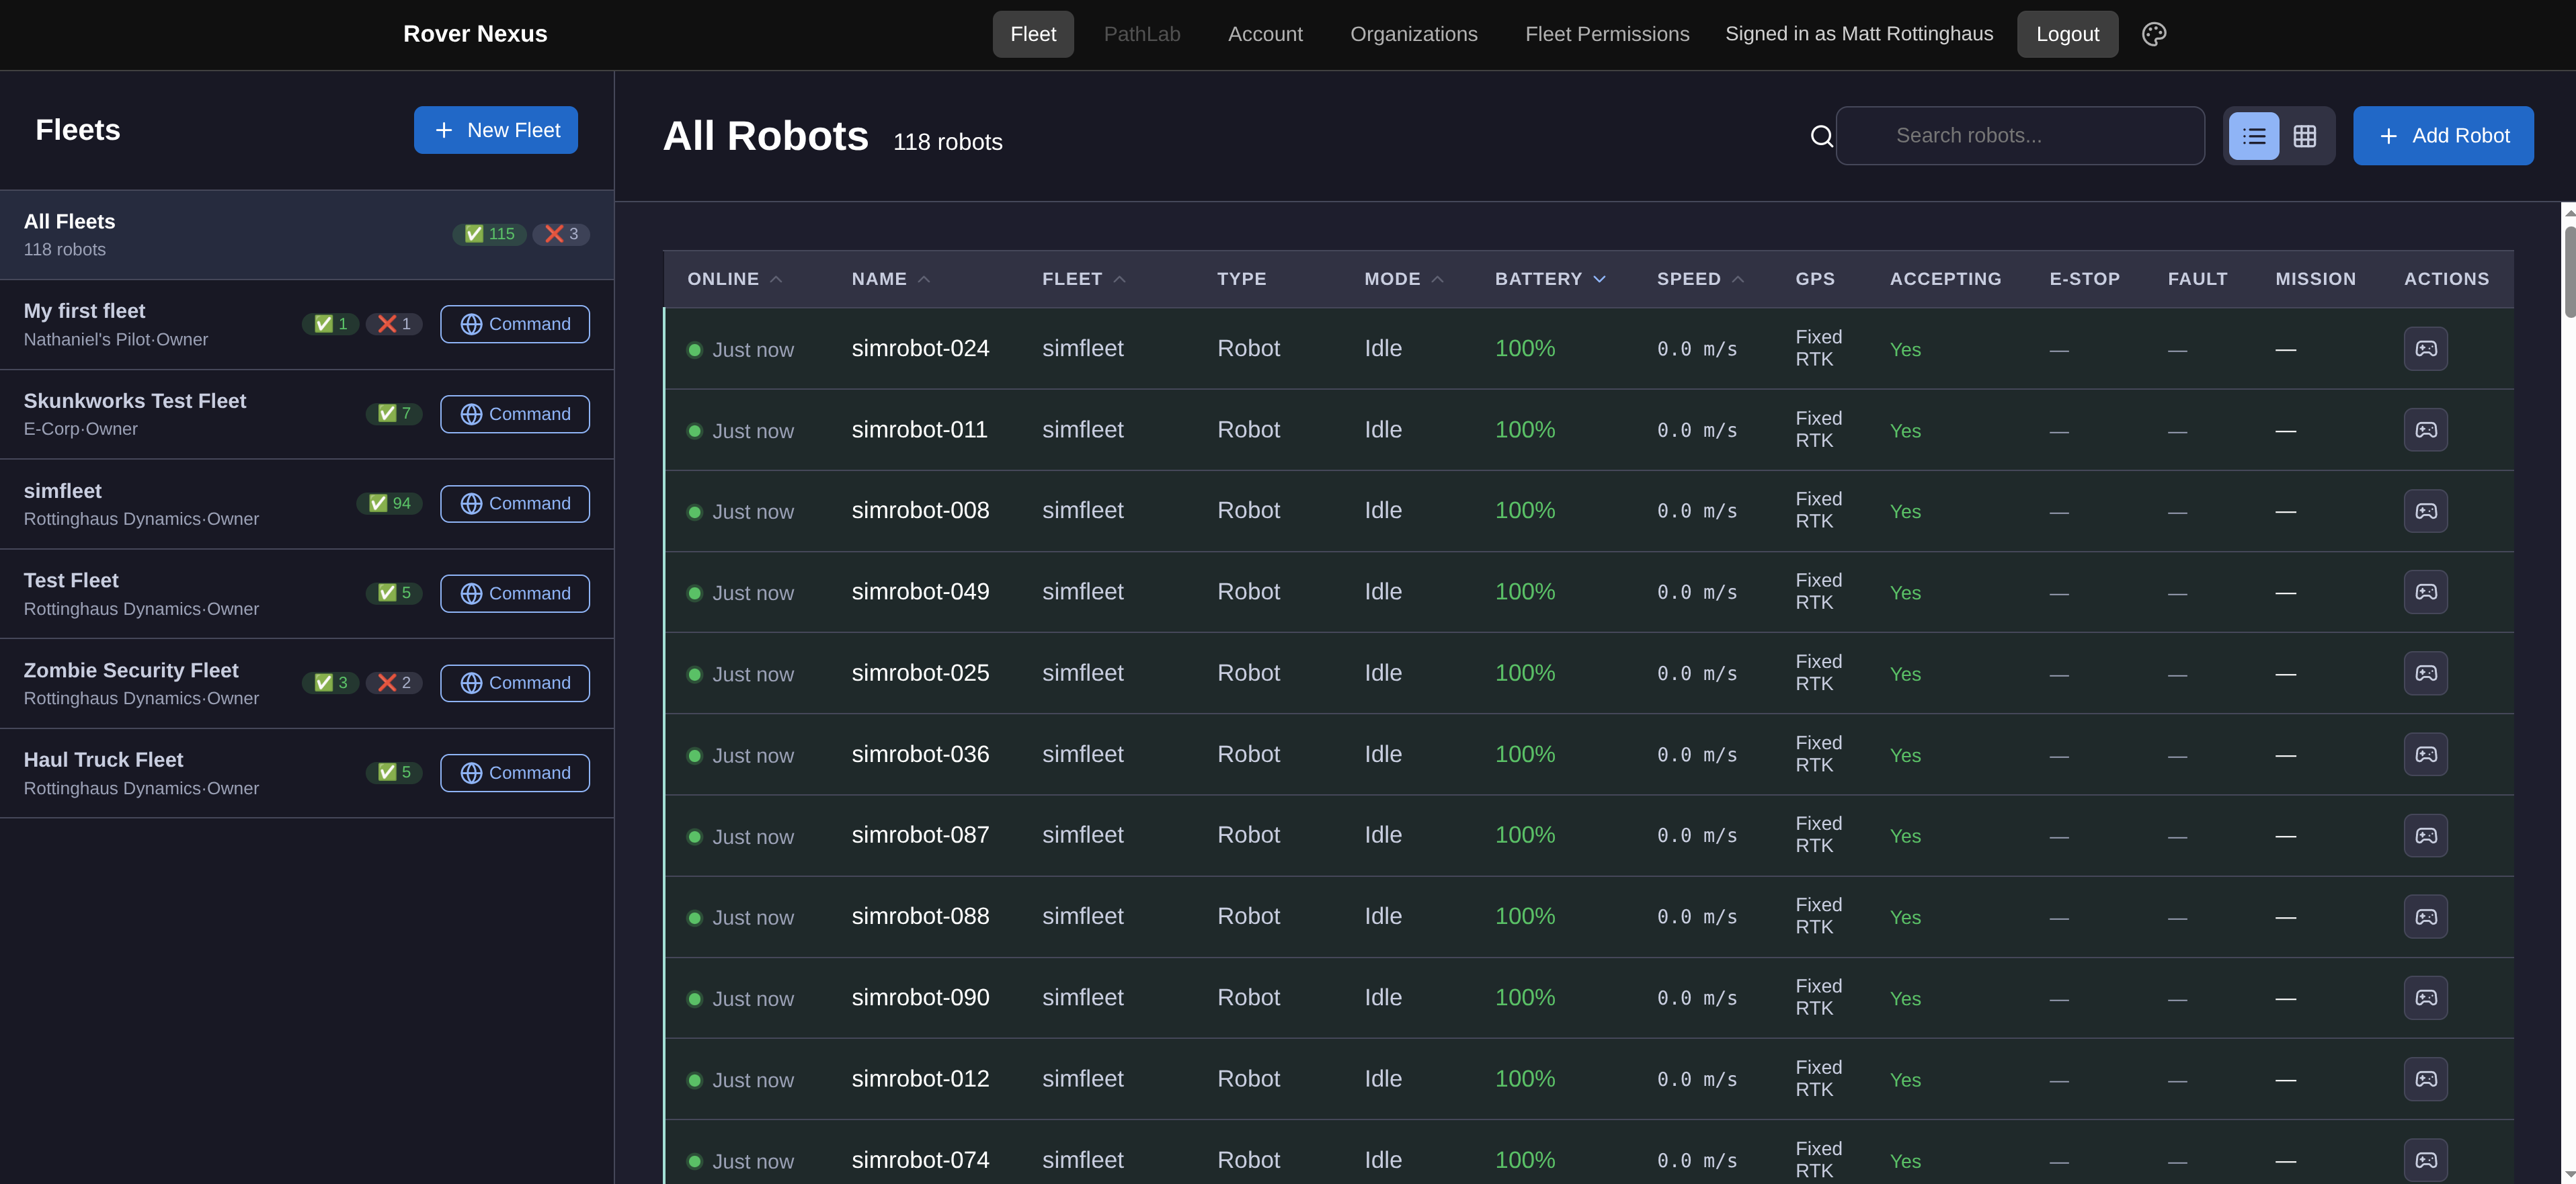Sort by NAME column
This screenshot has height=1184, width=2576.
(x=891, y=279)
